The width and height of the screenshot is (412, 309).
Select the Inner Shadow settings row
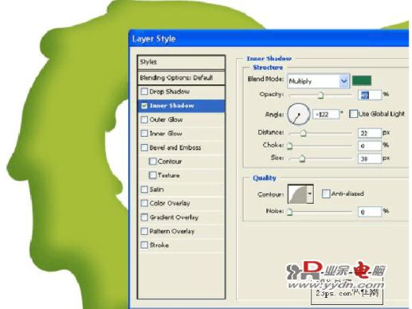(182, 106)
